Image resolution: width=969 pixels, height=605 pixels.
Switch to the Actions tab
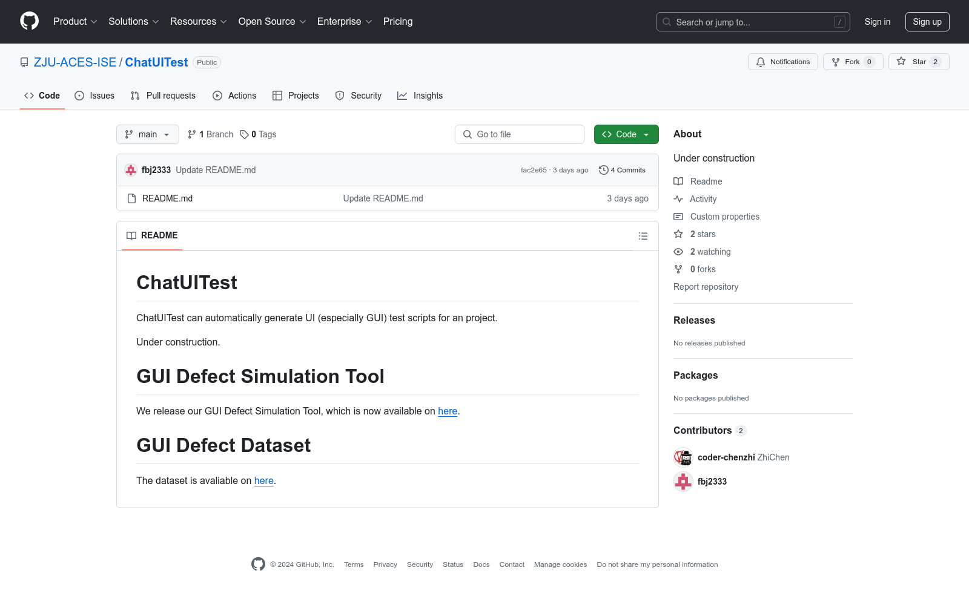pos(234,96)
